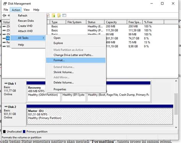Choose Rescan Disks
This screenshot has height=143, width=181.
(28, 21)
